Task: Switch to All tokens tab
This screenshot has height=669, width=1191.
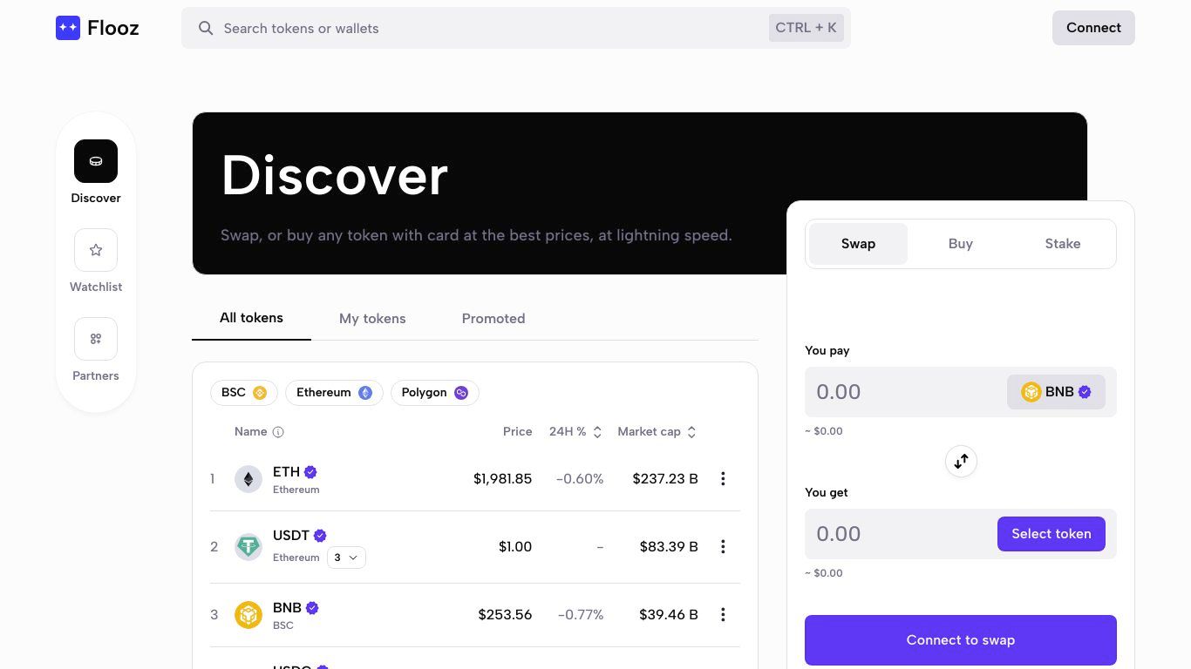Action: click(251, 318)
